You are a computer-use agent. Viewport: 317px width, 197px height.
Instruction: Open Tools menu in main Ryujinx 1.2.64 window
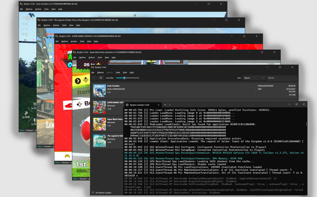point(118,73)
